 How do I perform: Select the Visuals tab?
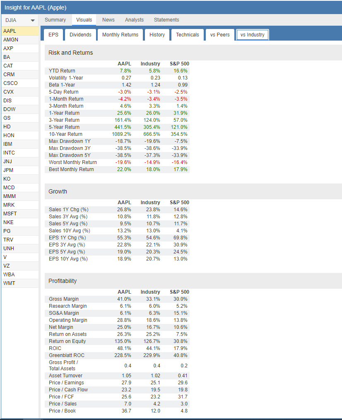click(84, 20)
